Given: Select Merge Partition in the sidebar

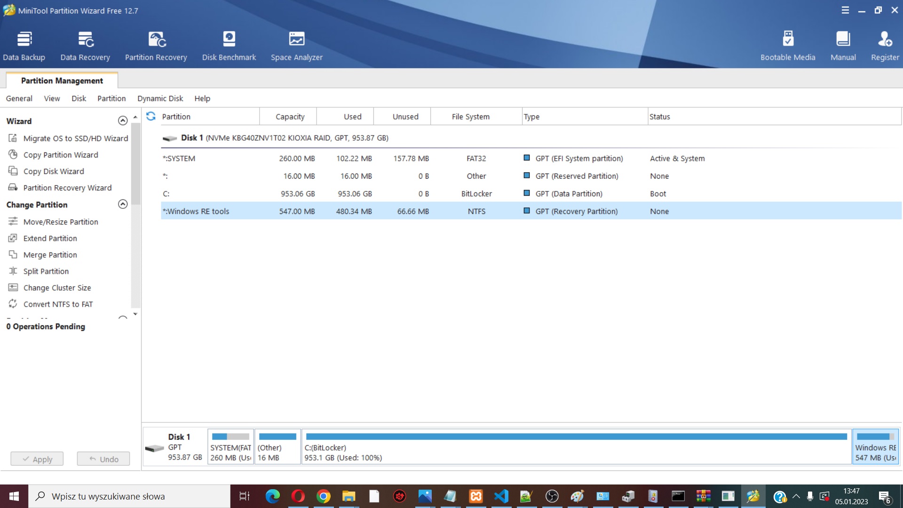Looking at the screenshot, I should tap(42, 255).
